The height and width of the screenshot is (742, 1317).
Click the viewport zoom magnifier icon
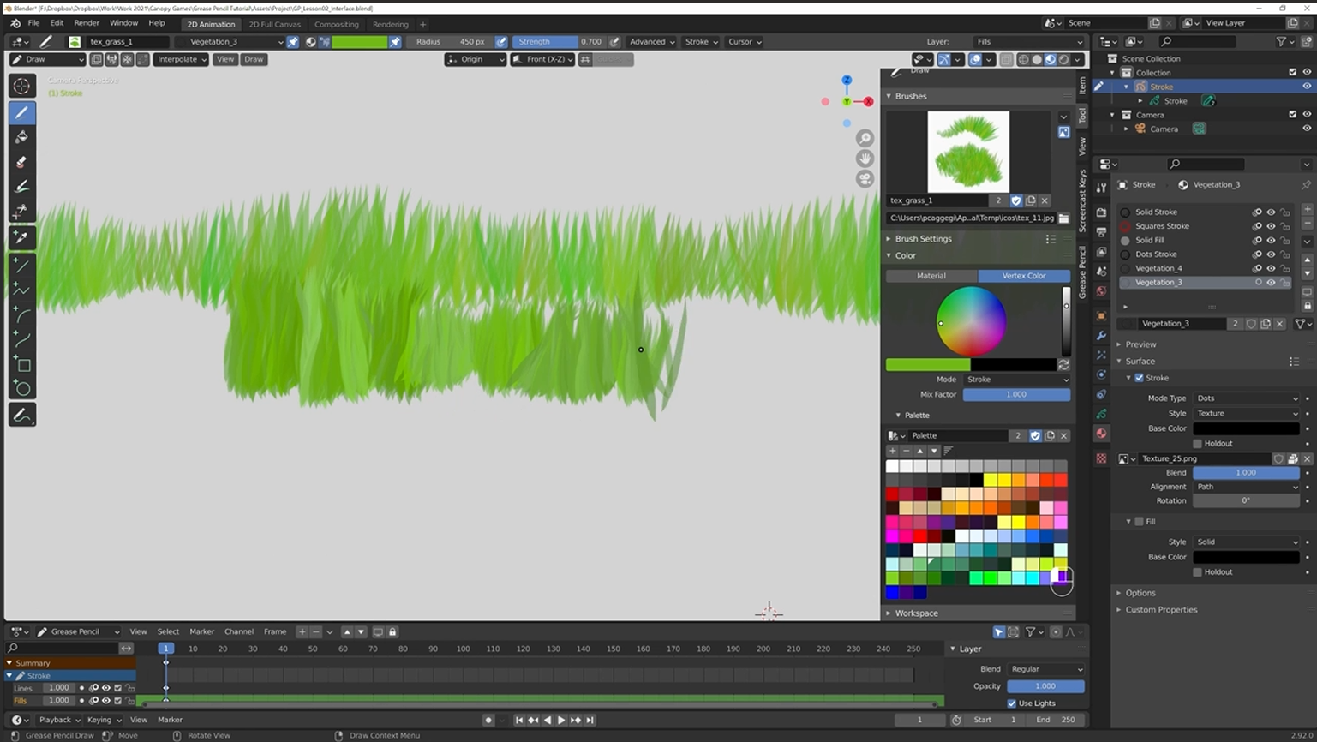[865, 138]
